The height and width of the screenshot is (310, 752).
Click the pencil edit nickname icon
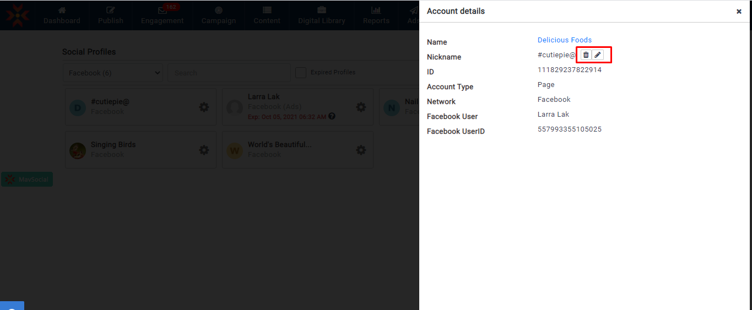[x=598, y=55]
